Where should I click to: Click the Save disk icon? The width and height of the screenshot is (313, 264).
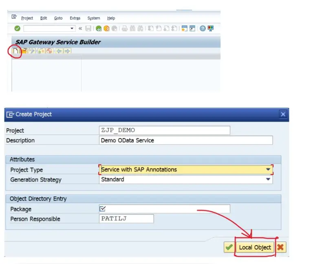(x=88, y=29)
